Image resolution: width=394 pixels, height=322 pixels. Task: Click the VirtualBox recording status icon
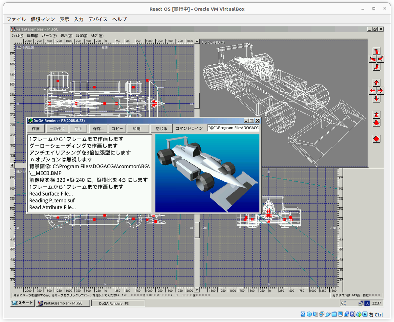[x=346, y=314]
